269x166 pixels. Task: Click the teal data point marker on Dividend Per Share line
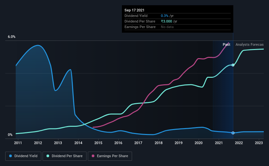[233, 65]
